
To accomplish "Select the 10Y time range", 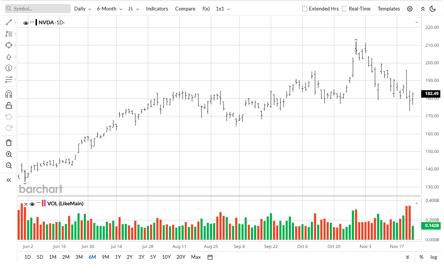I will coord(166,257).
